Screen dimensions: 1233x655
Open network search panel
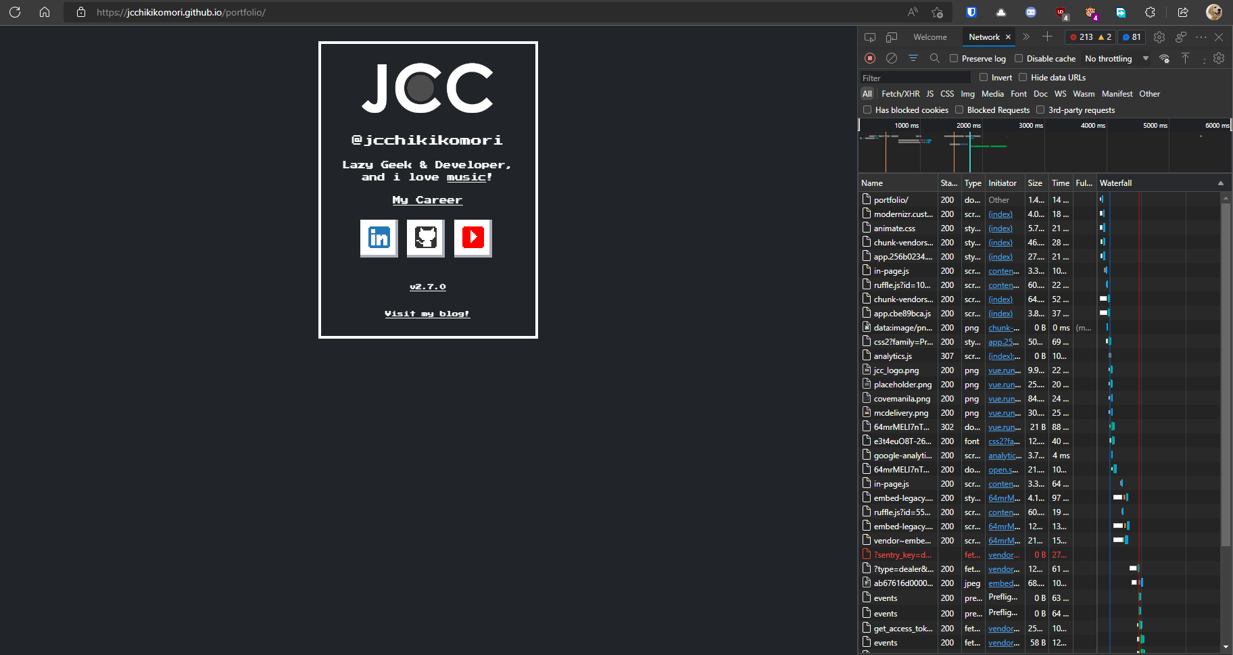coord(935,58)
